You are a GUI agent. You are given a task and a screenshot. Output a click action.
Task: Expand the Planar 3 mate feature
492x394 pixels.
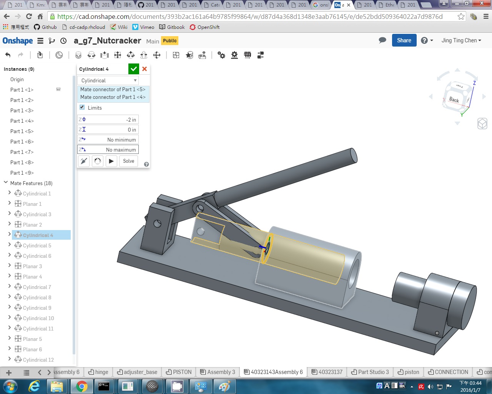tap(10, 265)
